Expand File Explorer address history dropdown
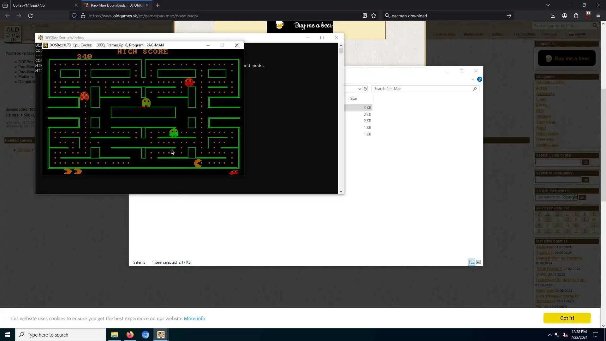Image resolution: width=606 pixels, height=341 pixels. tap(359, 89)
